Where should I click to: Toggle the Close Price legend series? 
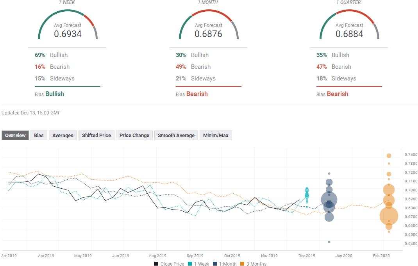[x=169, y=264]
